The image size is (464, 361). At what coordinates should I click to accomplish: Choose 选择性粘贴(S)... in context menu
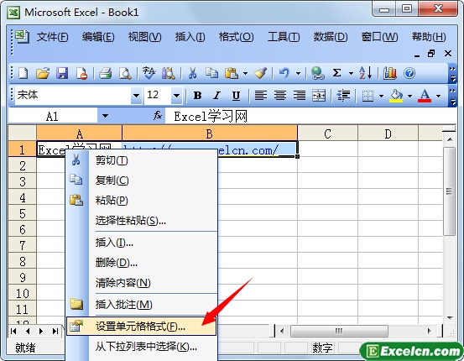(142, 220)
